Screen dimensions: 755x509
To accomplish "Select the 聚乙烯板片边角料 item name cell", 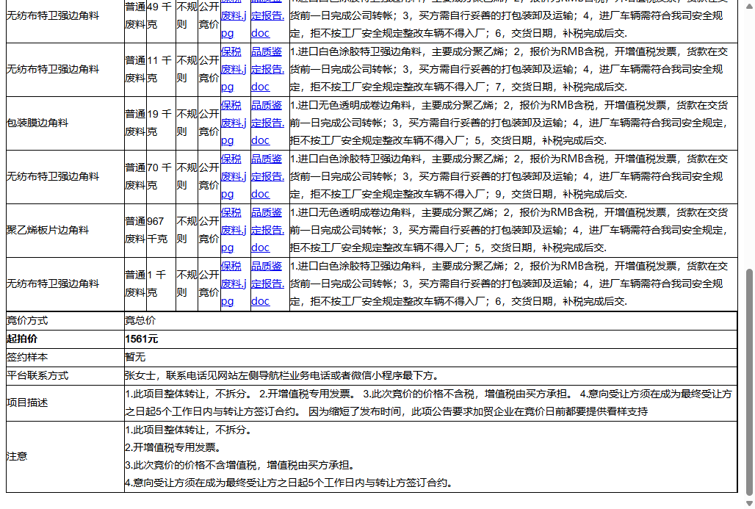I will pyautogui.click(x=65, y=230).
